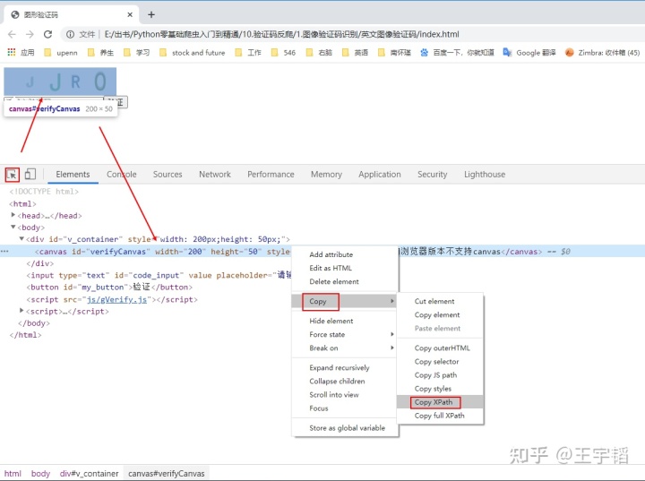
Task: Choose Scroll into view
Action: click(x=334, y=395)
